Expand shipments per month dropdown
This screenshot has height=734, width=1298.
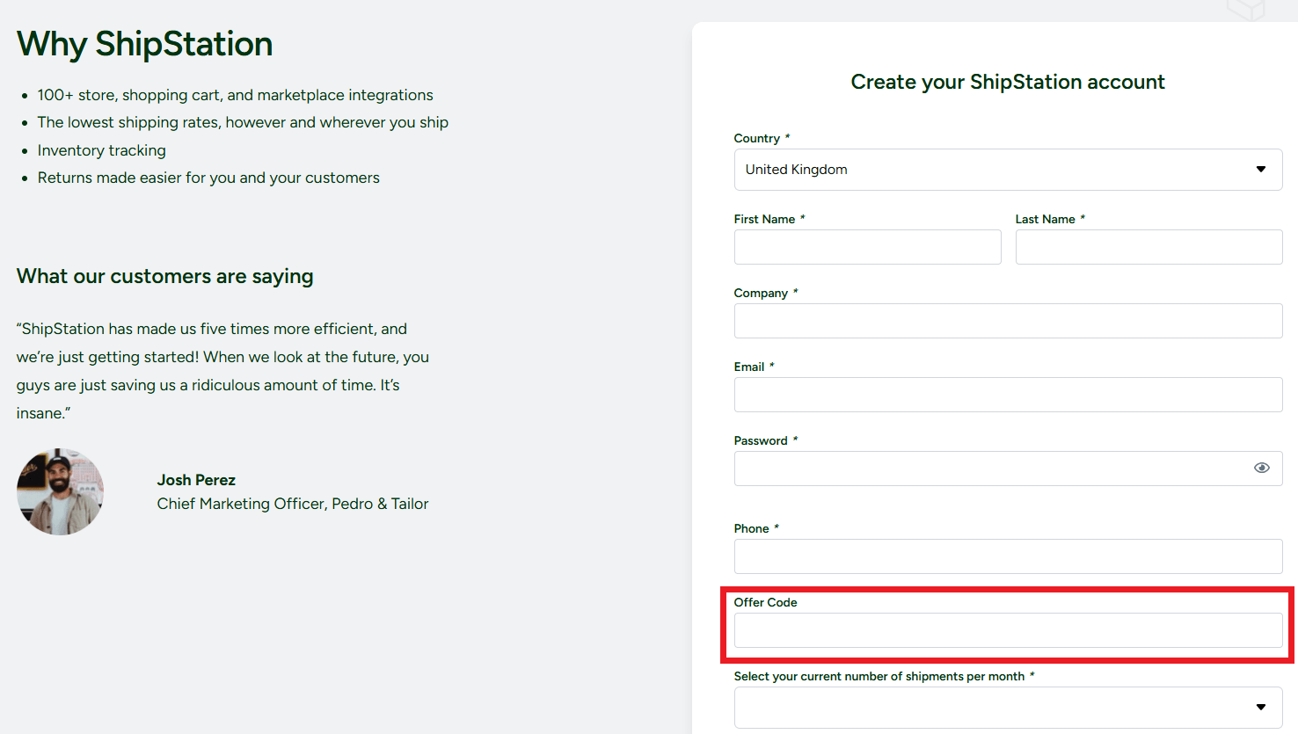point(1008,708)
